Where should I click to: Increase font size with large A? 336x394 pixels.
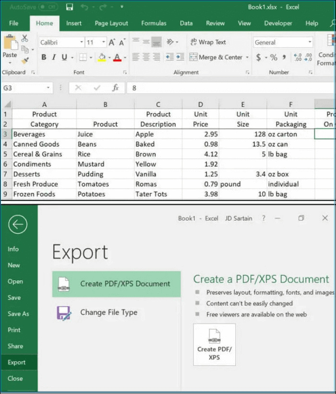(x=112, y=42)
